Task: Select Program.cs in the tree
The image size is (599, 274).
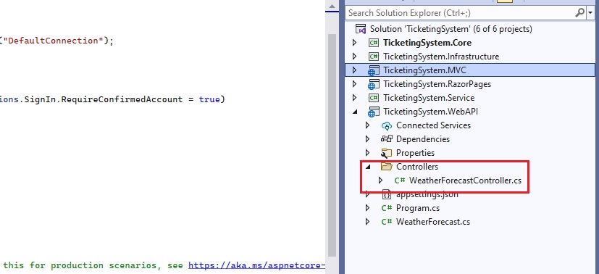Action: (x=417, y=208)
